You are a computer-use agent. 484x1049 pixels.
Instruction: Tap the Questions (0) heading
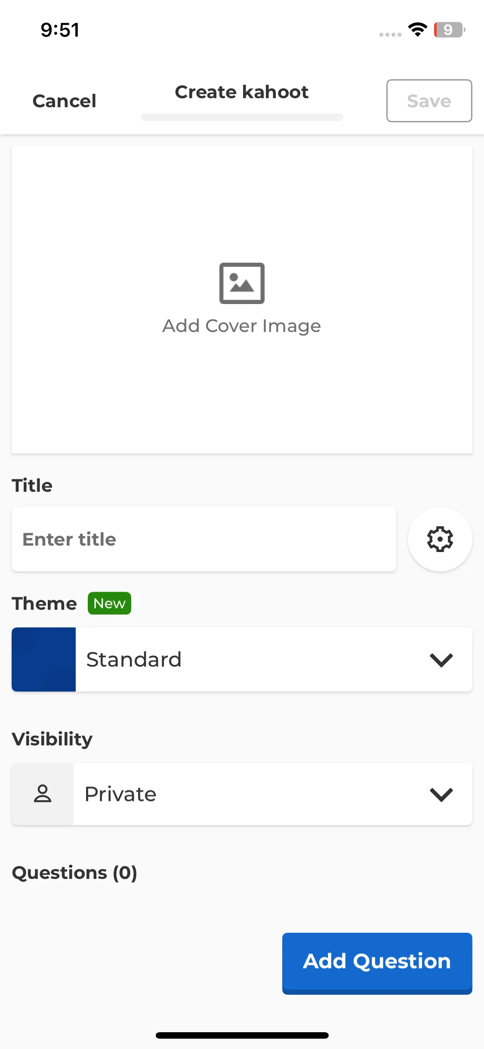click(74, 873)
